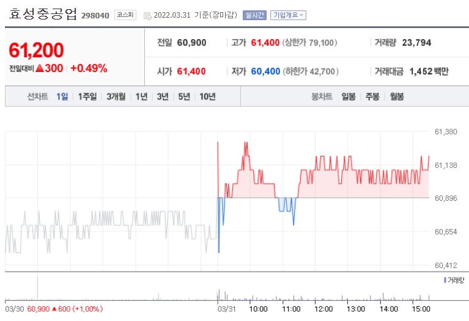Switch to the 1주일 line chart
469x321 pixels.
click(x=87, y=96)
